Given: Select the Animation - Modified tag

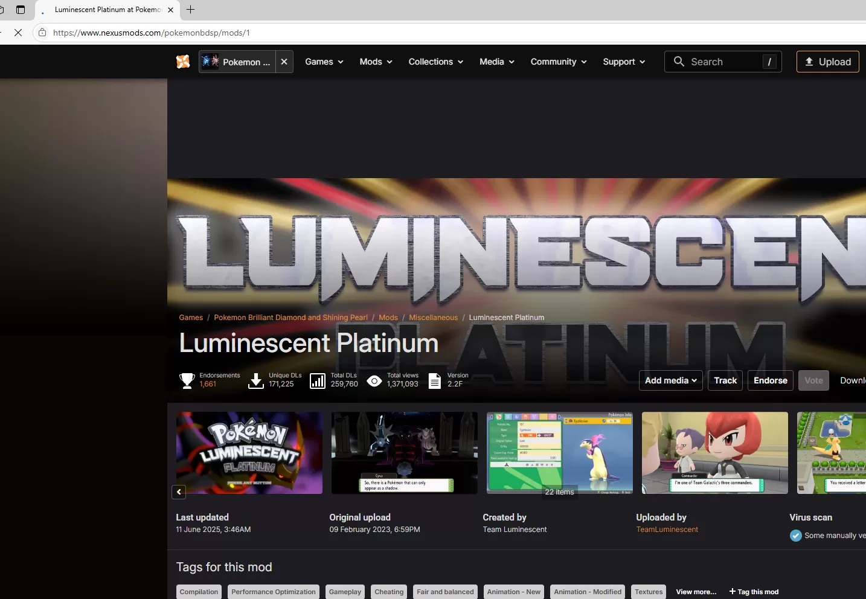Looking at the screenshot, I should click(x=588, y=592).
